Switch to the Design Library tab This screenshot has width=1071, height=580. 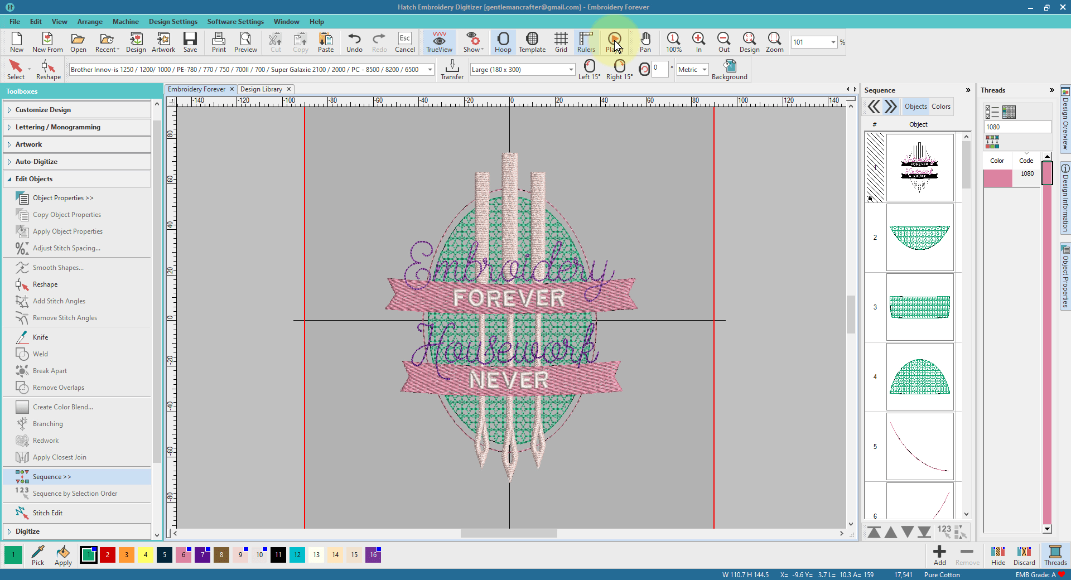coord(261,89)
